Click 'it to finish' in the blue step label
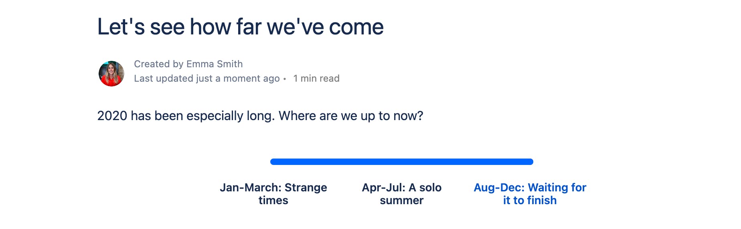741x229 pixels. (x=530, y=201)
